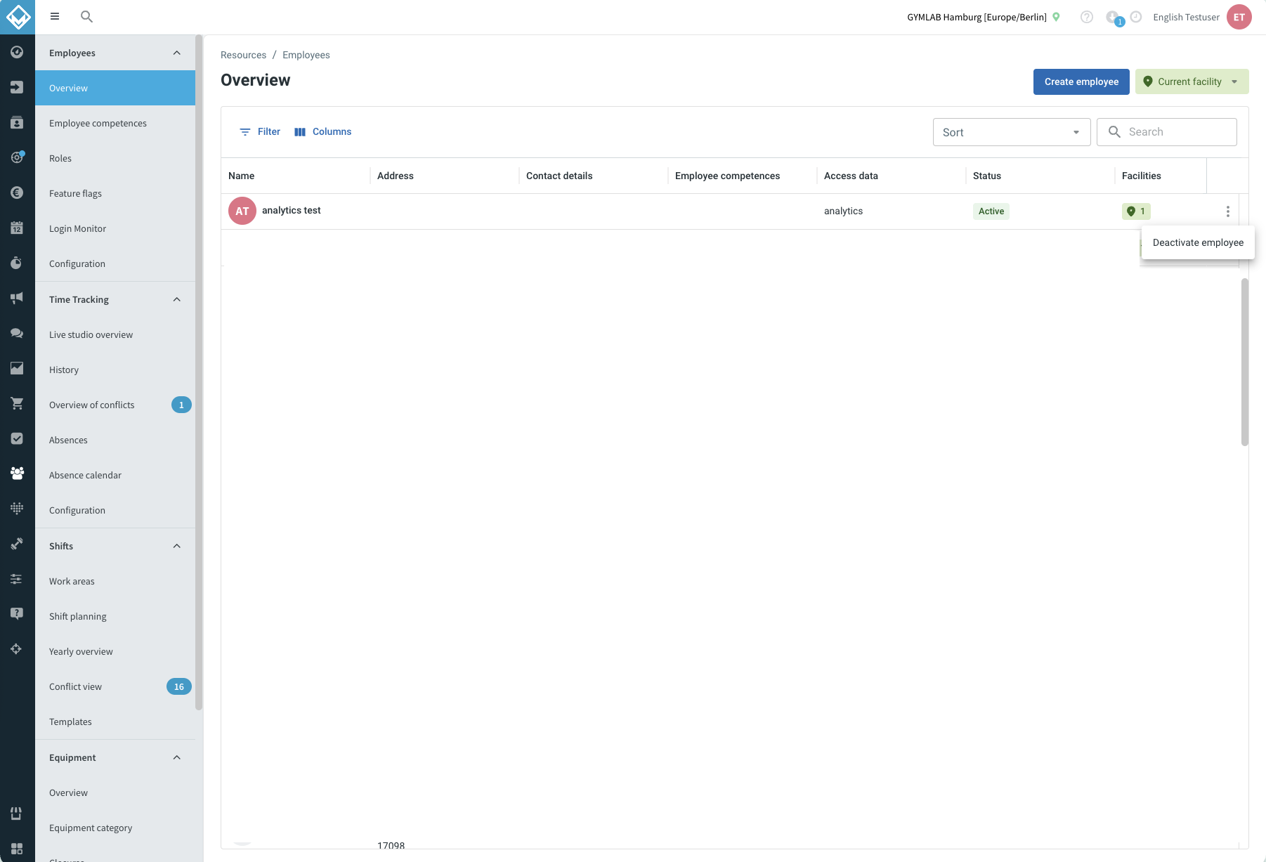1266x862 pixels.
Task: Open the hamburger menu icon
Action: [55, 16]
